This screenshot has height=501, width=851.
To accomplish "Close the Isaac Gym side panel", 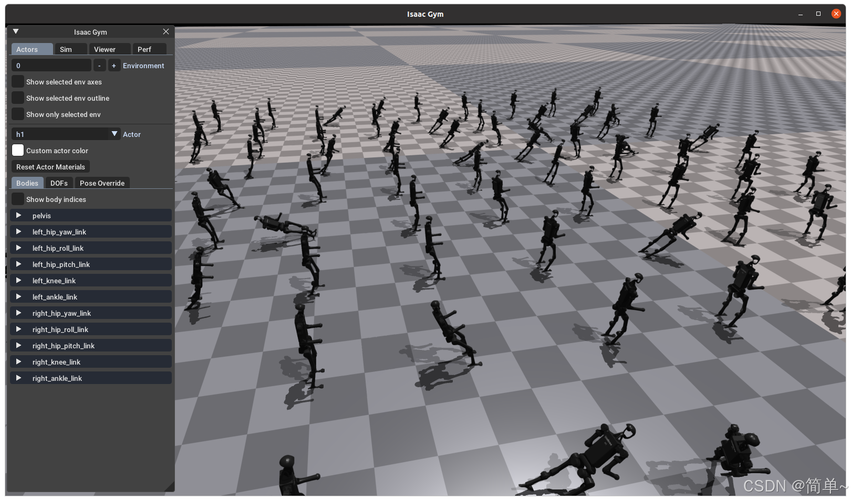I will 166,31.
